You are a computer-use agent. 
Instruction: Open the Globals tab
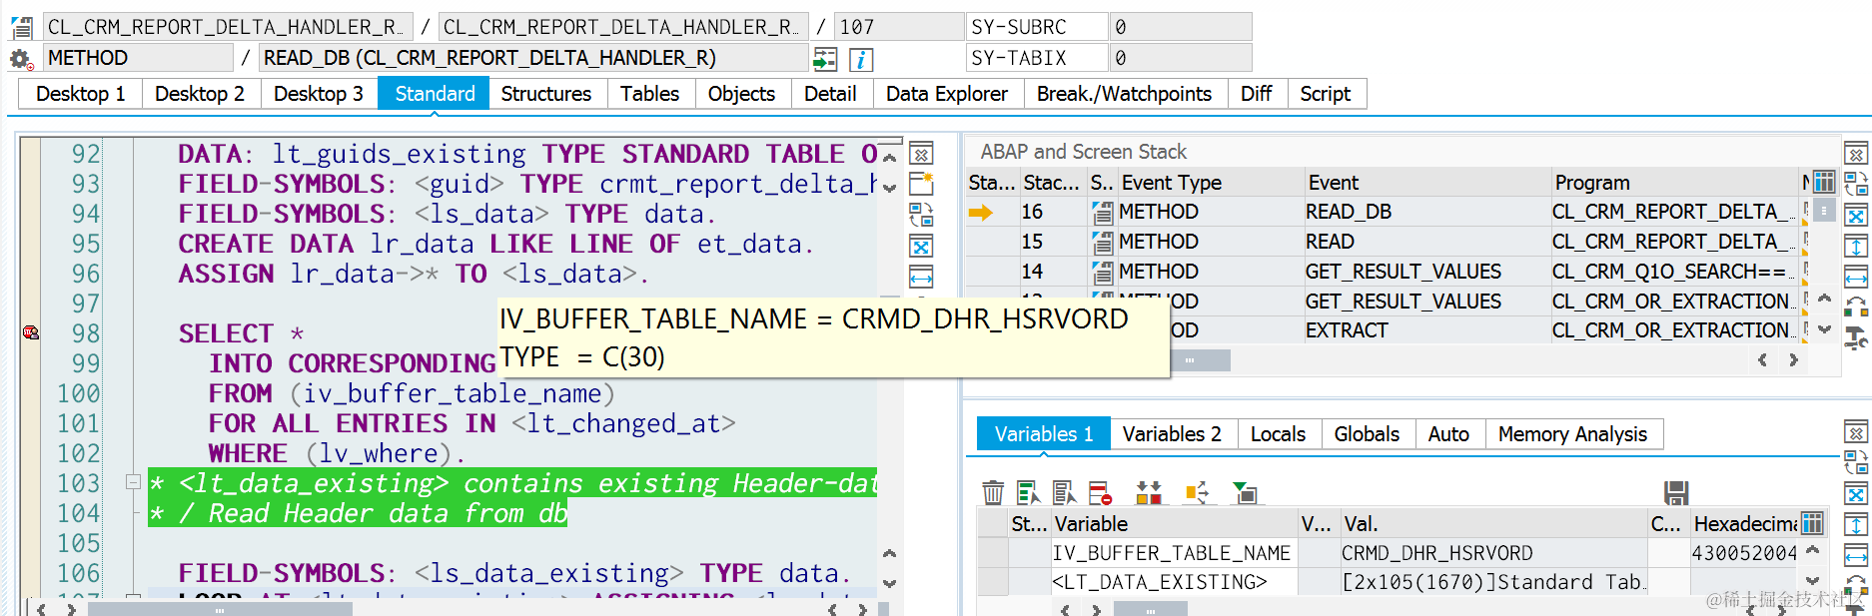tap(1367, 434)
